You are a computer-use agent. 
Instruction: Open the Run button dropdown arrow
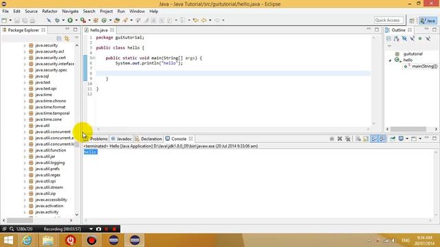[x=76, y=20]
